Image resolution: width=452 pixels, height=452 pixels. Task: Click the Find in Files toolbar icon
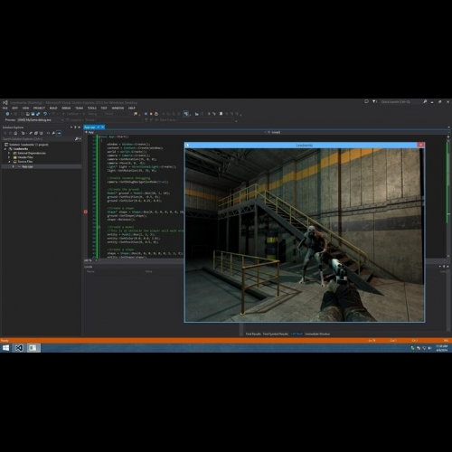[136, 114]
